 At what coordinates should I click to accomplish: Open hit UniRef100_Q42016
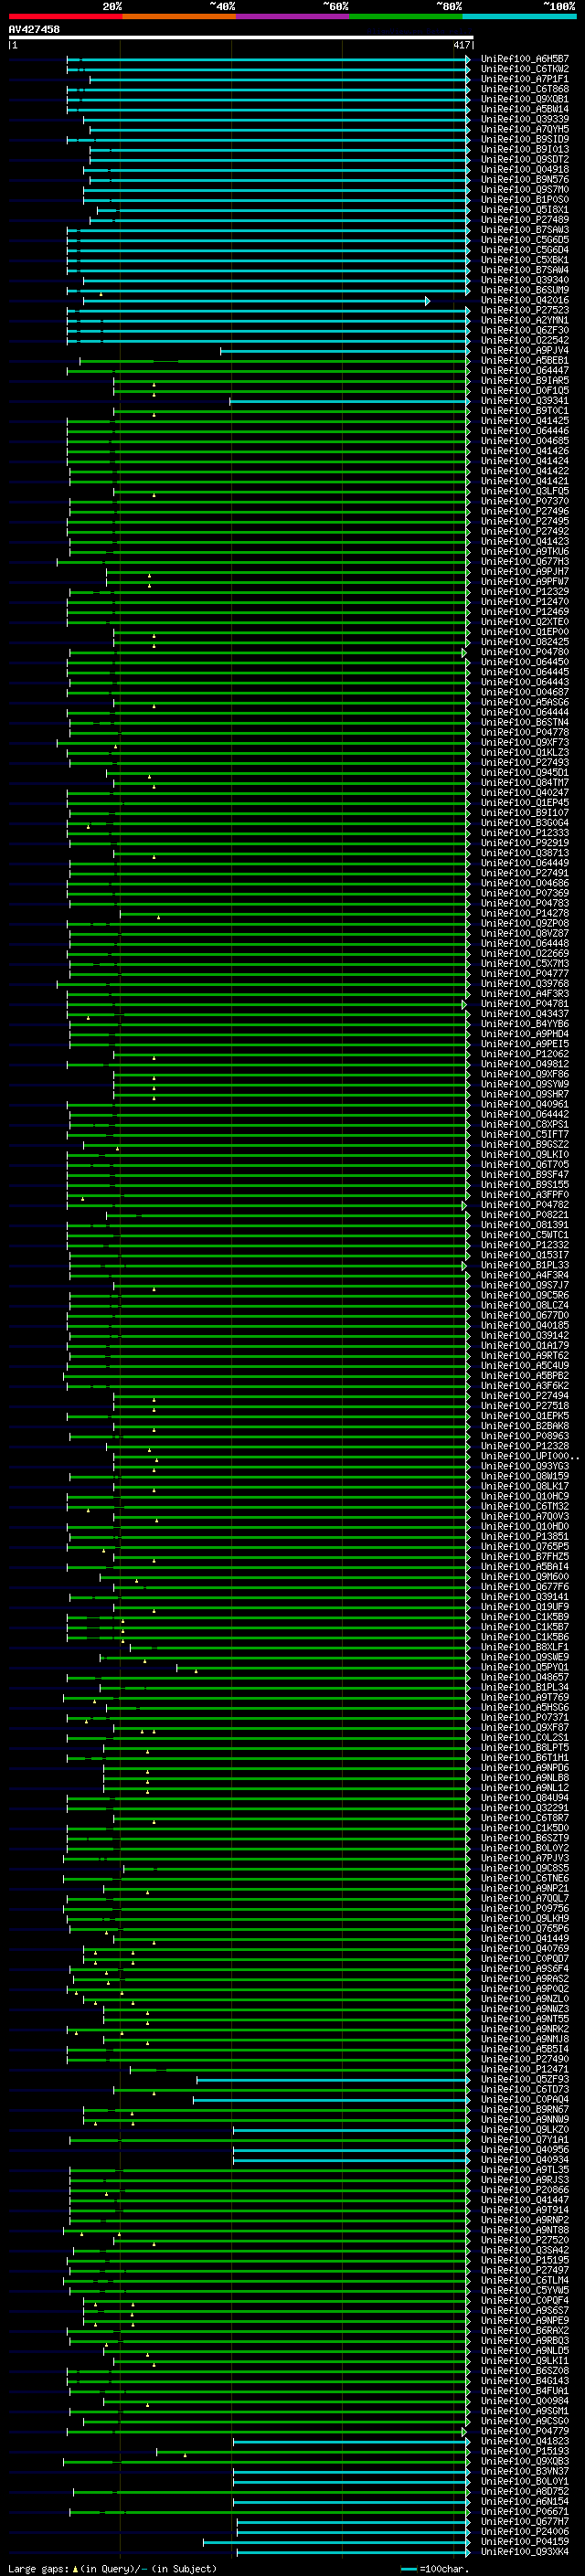click(x=525, y=300)
